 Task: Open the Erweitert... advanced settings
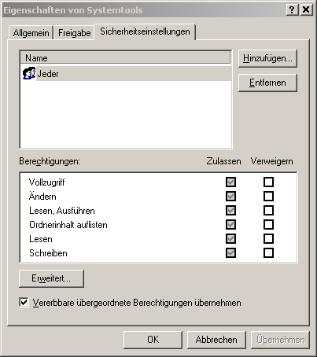(51, 278)
